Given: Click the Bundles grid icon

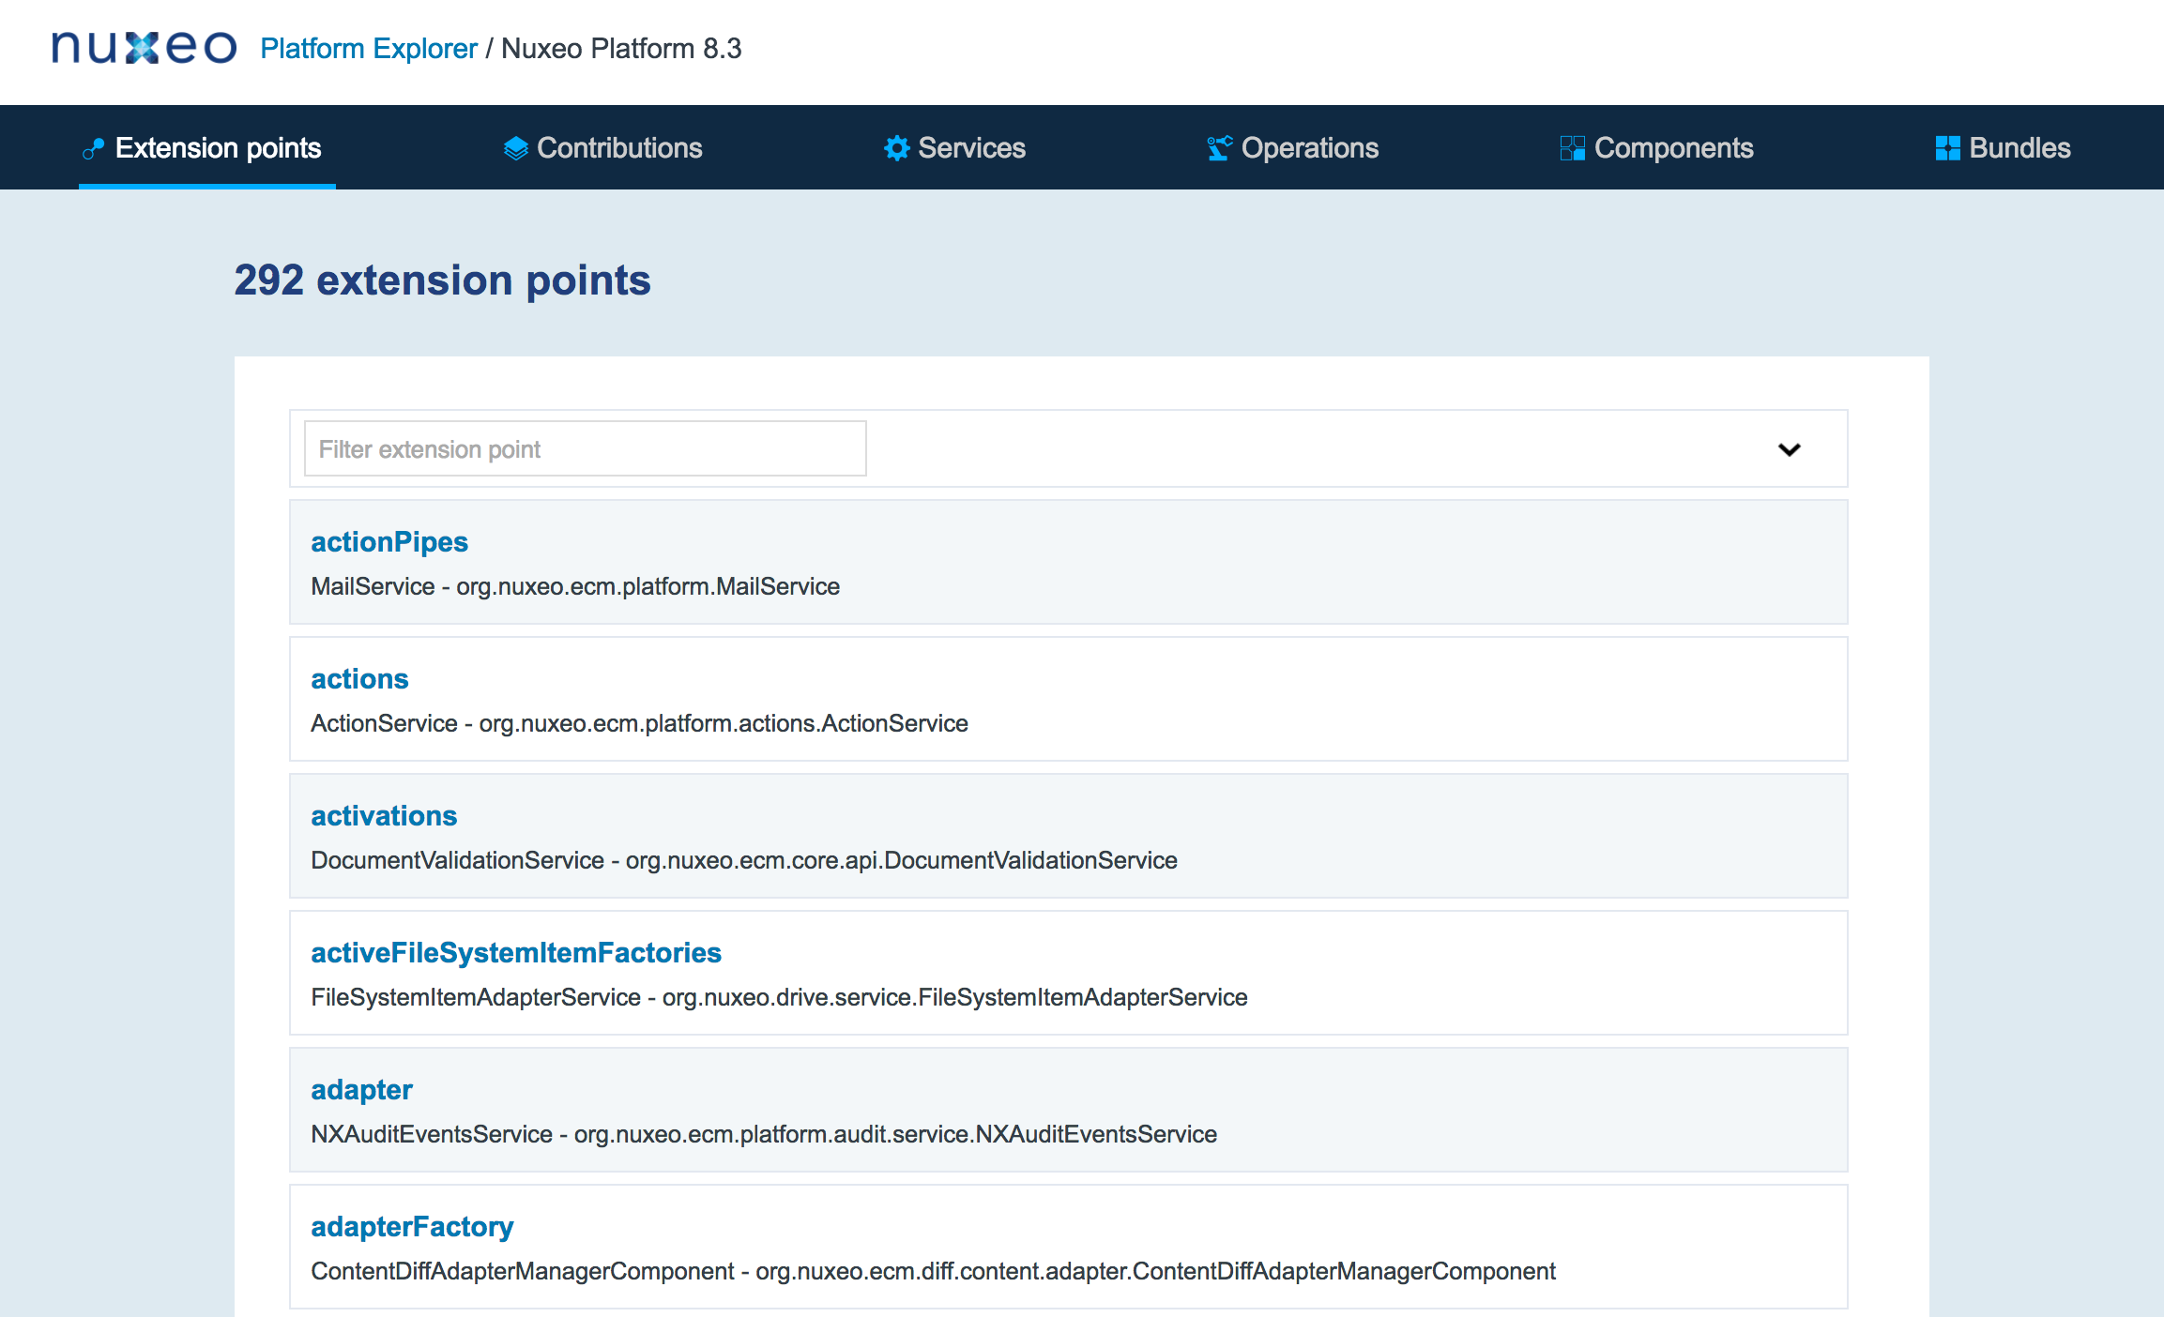Looking at the screenshot, I should click(1947, 148).
